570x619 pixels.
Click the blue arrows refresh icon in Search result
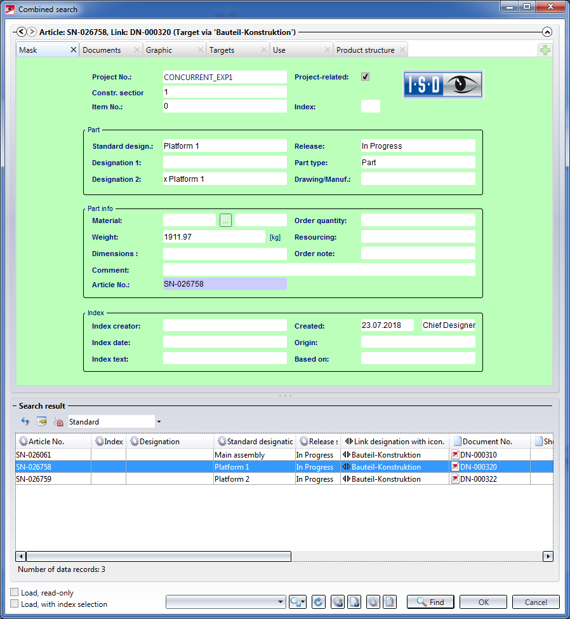tap(25, 421)
